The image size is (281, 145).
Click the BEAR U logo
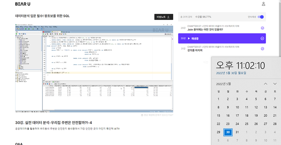23,4
